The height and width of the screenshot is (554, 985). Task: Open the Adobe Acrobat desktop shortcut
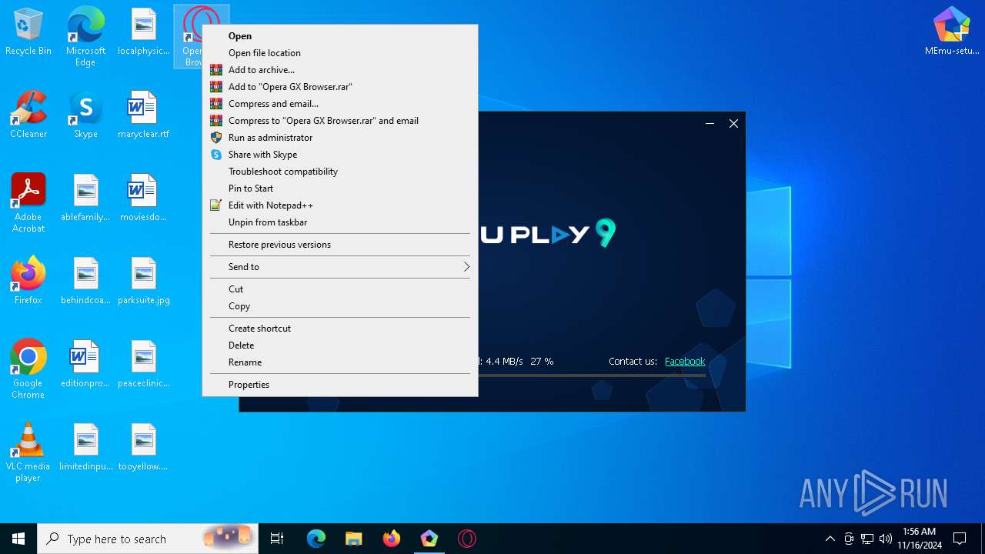(28, 203)
